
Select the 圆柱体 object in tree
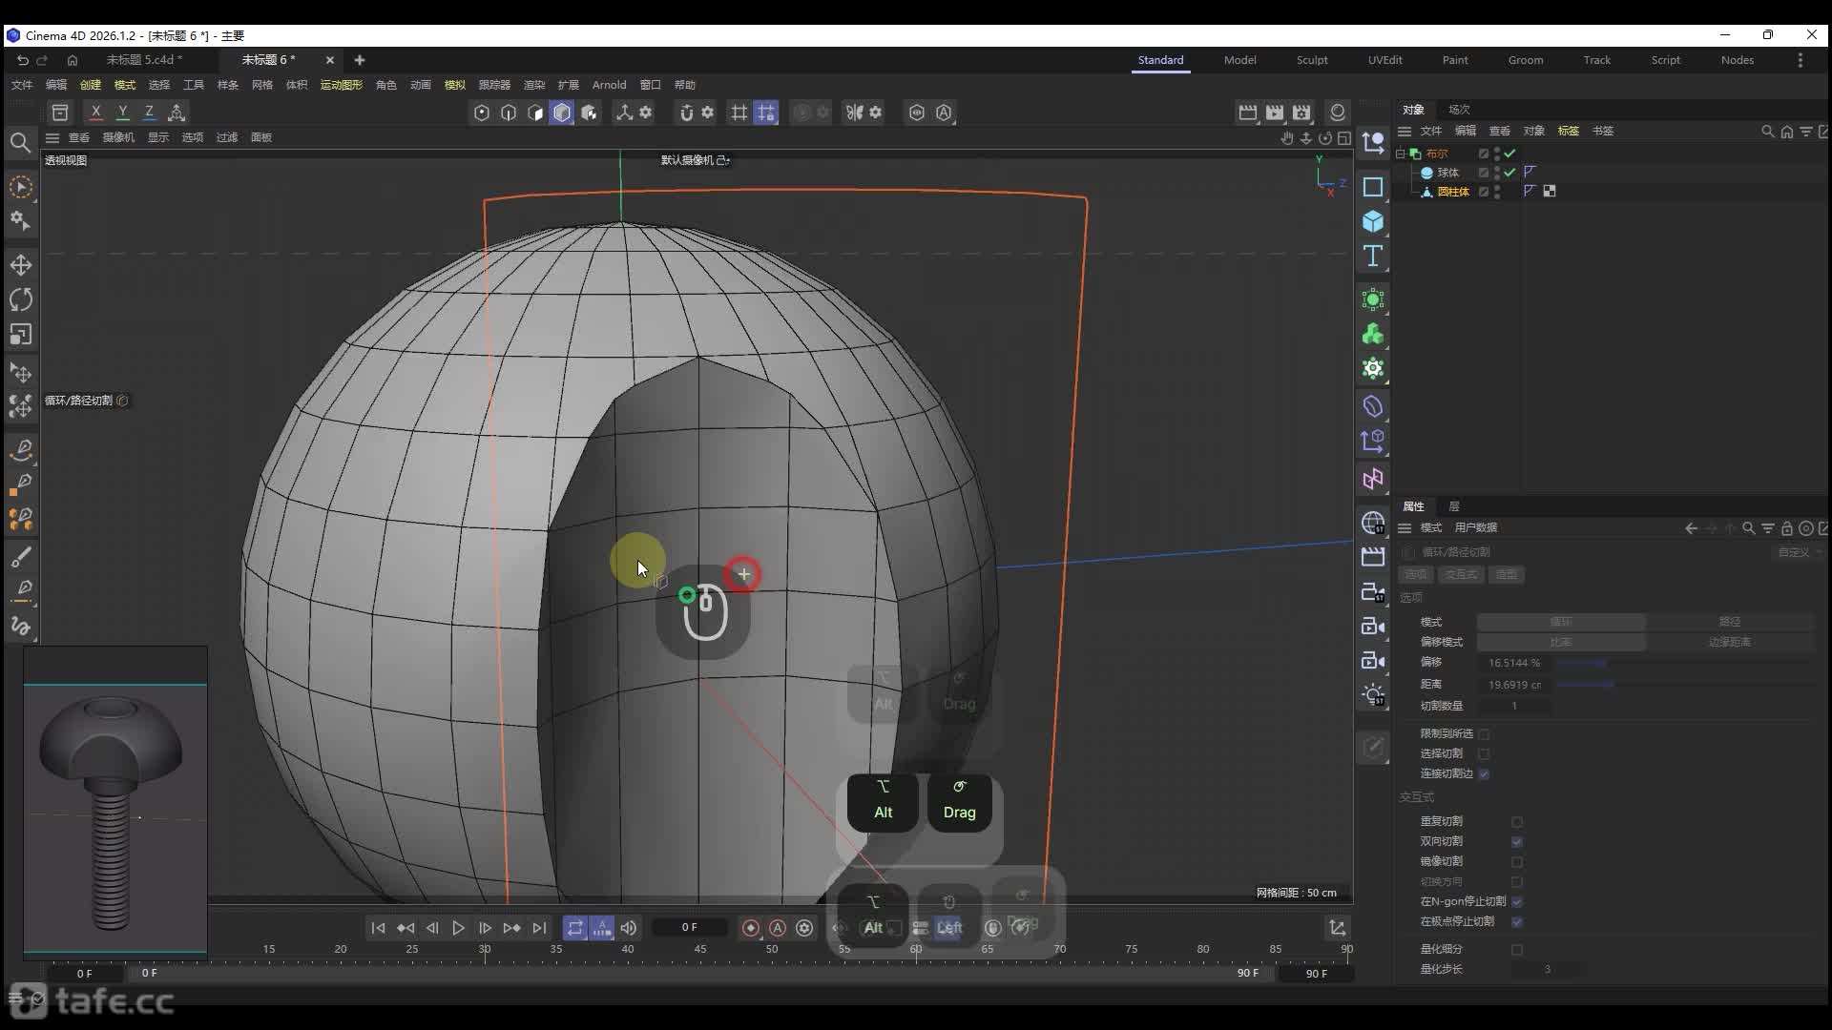pos(1453,192)
